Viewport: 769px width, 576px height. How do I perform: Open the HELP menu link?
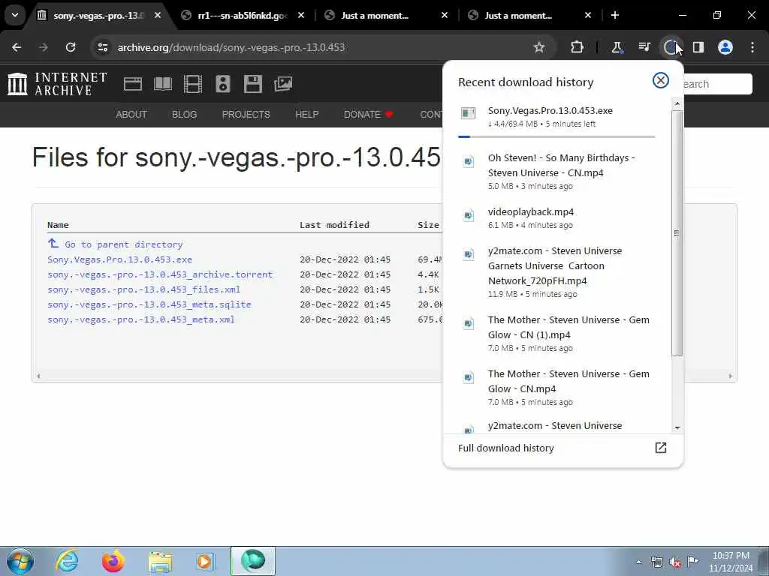click(x=307, y=115)
